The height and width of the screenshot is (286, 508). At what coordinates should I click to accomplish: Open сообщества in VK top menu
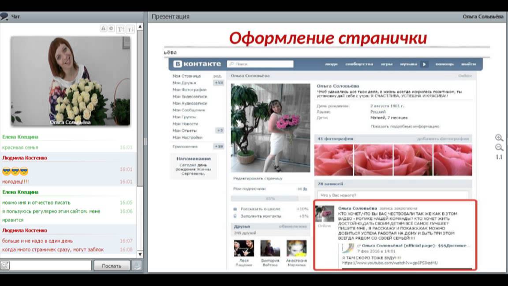pos(359,64)
